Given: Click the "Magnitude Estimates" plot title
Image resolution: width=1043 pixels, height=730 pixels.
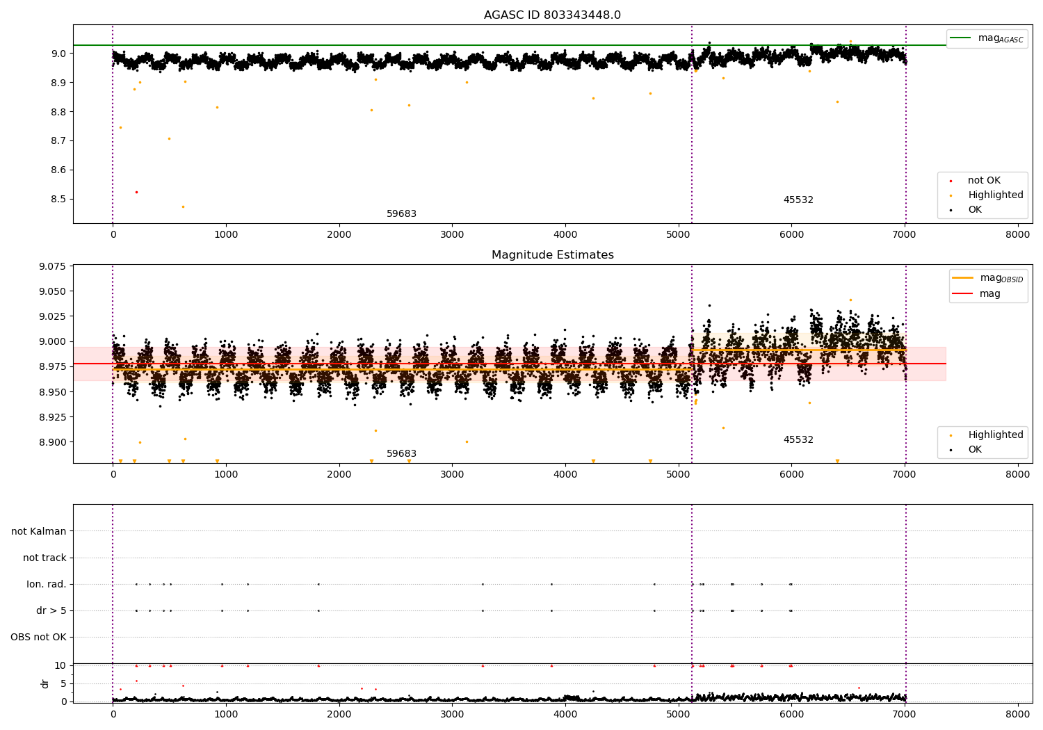Looking at the screenshot, I should tap(552, 255).
